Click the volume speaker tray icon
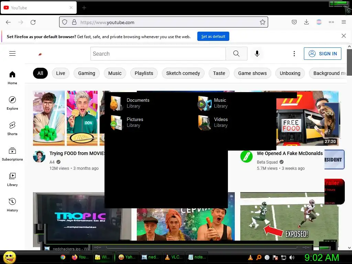This screenshot has height=264, width=352. pos(292,257)
